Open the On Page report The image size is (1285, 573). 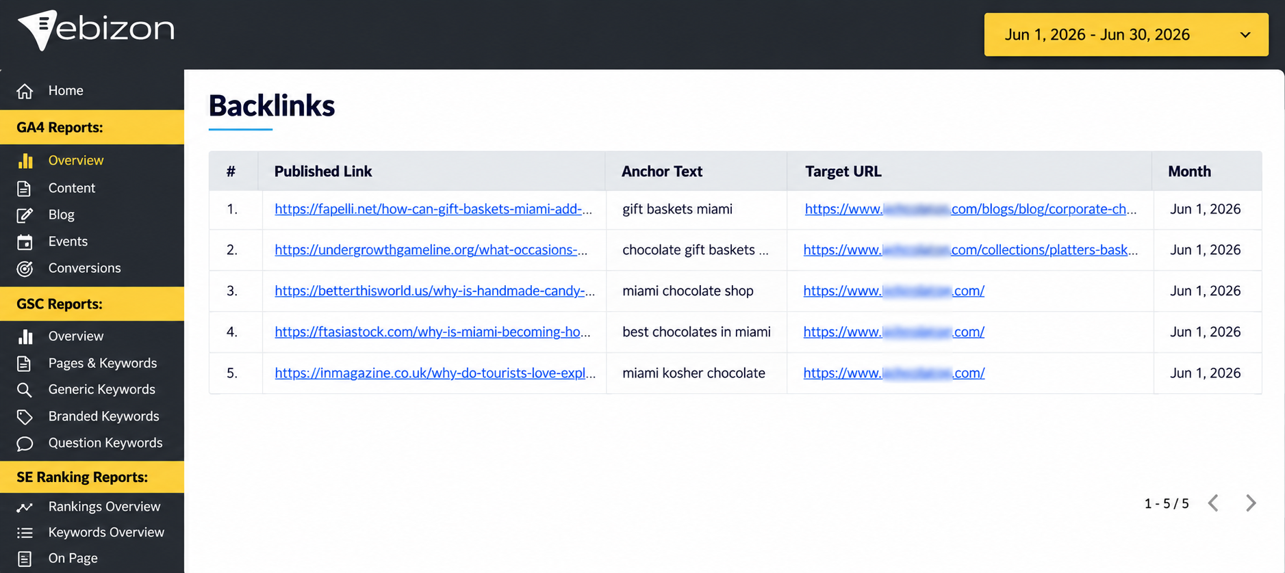pyautogui.click(x=73, y=558)
